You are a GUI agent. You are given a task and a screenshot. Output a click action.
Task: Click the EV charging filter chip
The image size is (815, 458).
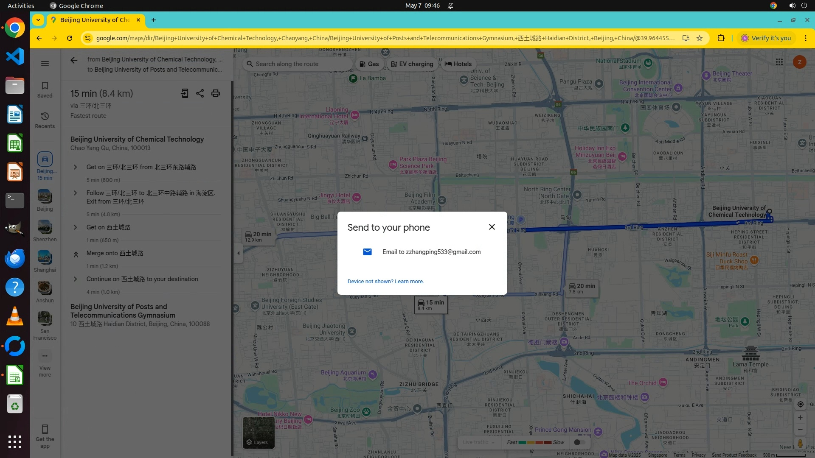click(x=412, y=64)
